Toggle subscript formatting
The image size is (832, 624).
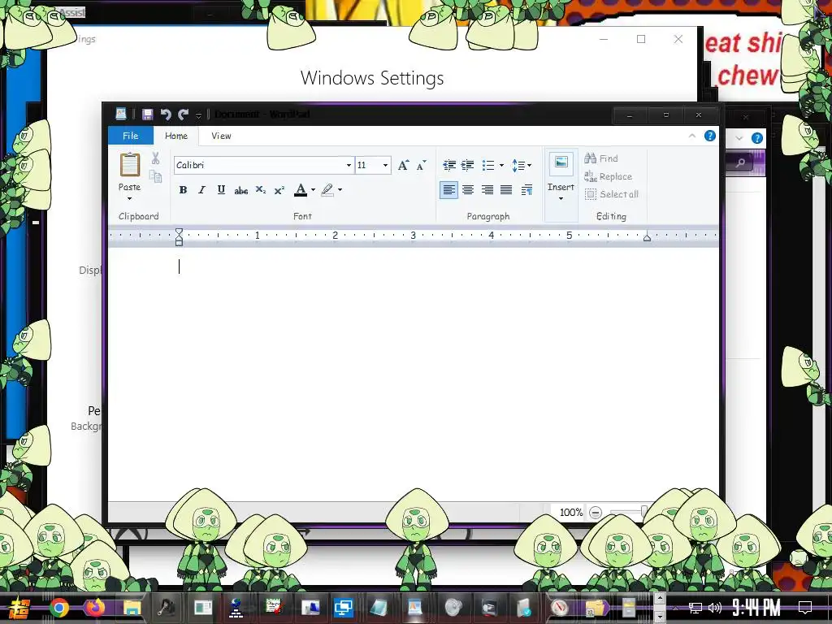pyautogui.click(x=261, y=190)
